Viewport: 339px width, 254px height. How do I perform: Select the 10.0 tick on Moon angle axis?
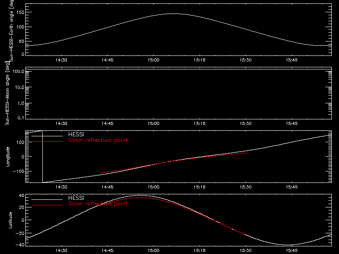(x=19, y=87)
